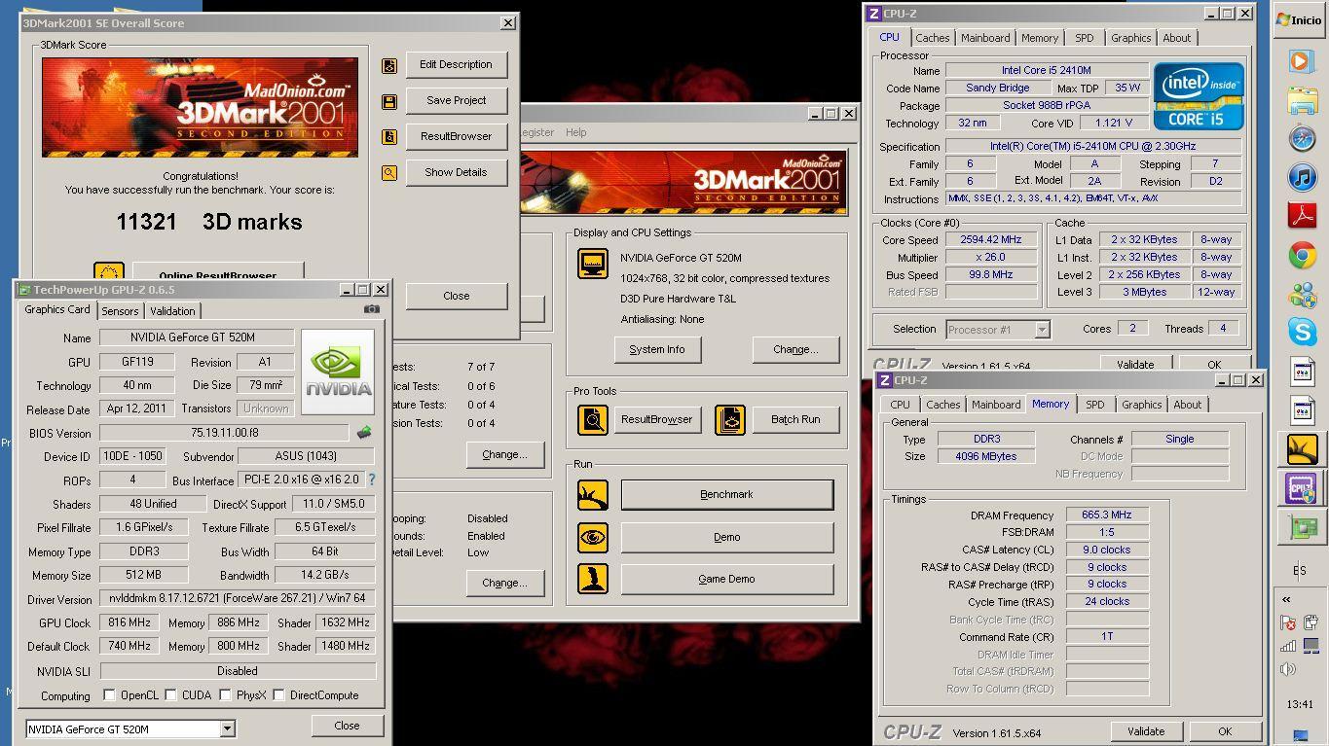Click the Benchmark button
1329x746 pixels.
[726, 494]
